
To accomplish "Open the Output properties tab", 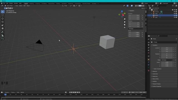I will click(x=149, y=45).
